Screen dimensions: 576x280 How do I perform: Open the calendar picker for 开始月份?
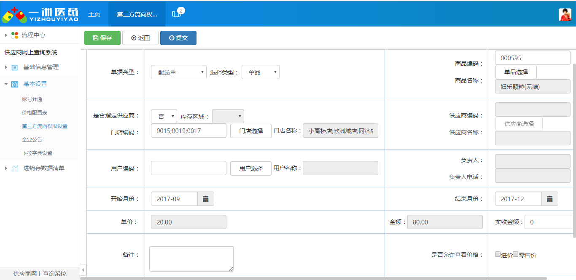(206, 199)
